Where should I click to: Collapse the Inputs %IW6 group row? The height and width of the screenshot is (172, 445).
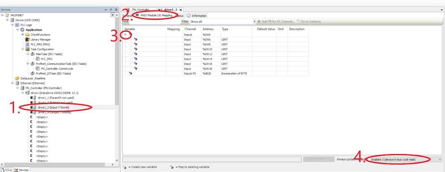(125, 34)
